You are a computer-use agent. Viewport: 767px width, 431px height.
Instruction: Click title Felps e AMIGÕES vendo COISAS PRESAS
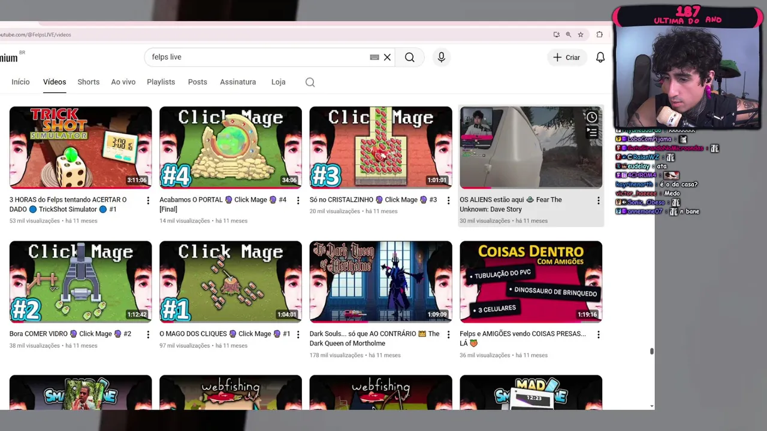pos(523,338)
